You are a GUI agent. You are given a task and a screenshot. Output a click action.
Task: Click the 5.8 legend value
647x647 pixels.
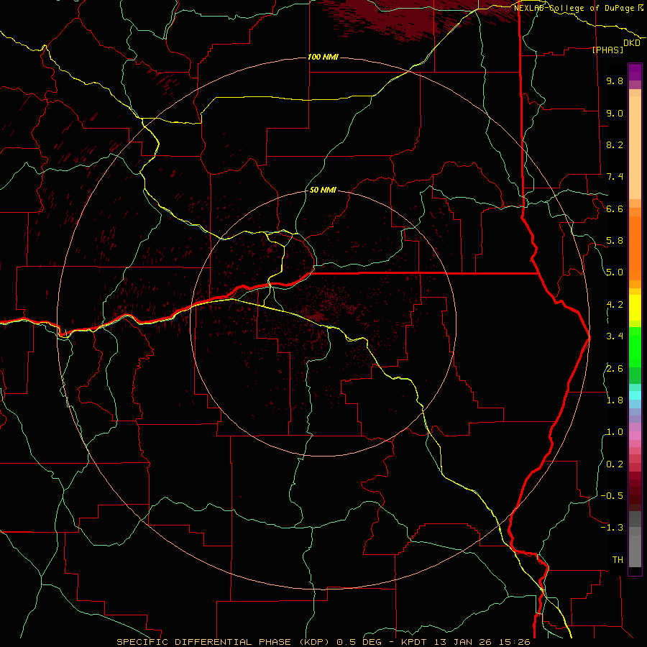point(615,241)
